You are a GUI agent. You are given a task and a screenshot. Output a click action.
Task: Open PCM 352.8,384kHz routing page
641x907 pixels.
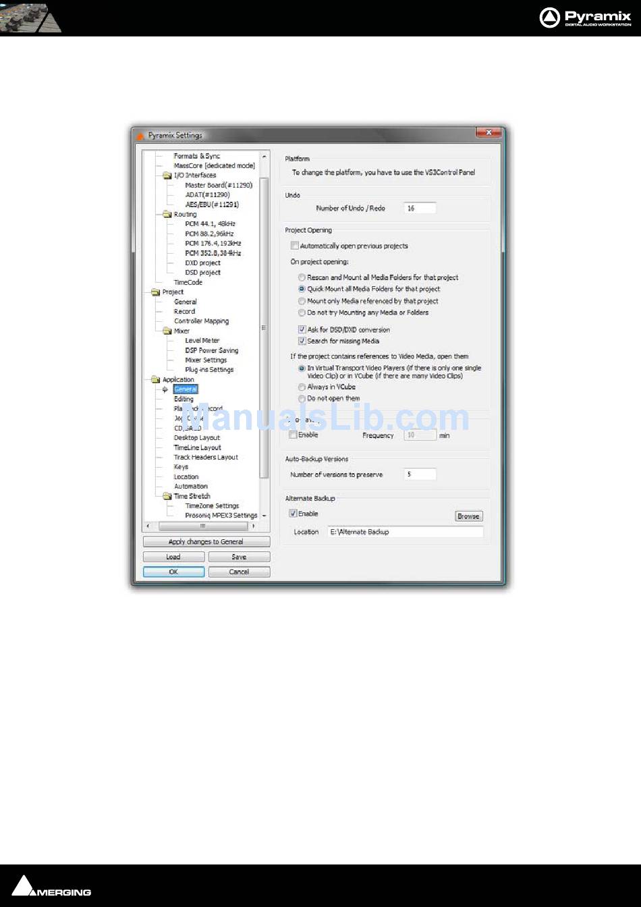tap(213, 253)
